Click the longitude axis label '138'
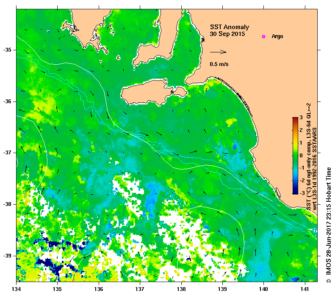The width and height of the screenshot is (335, 296). pyautogui.click(x=181, y=289)
